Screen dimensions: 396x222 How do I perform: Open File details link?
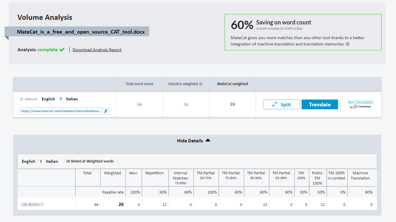pyautogui.click(x=30, y=204)
